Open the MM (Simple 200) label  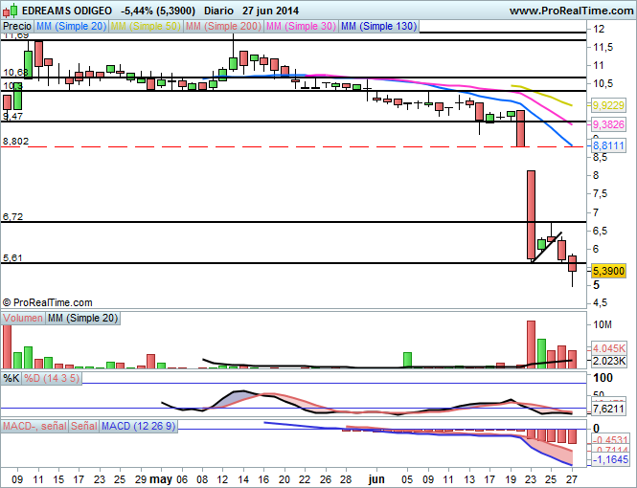(x=223, y=27)
